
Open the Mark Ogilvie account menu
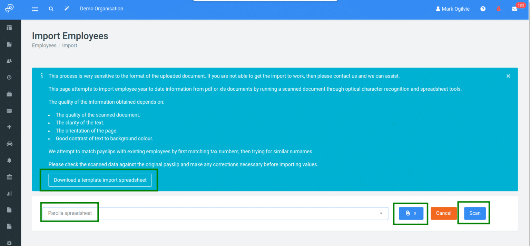point(453,9)
